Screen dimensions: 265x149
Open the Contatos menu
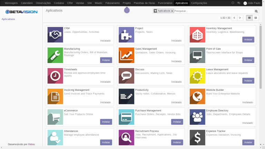59,3
